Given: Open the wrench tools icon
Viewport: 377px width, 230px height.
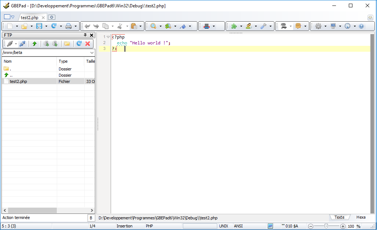Looking at the screenshot, I should click(263, 26).
